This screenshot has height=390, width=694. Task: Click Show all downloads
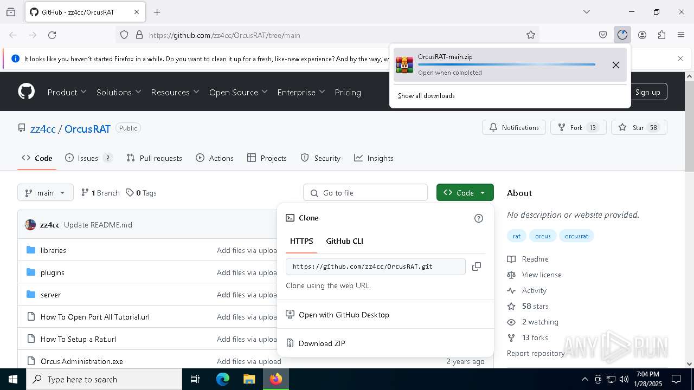(x=426, y=96)
